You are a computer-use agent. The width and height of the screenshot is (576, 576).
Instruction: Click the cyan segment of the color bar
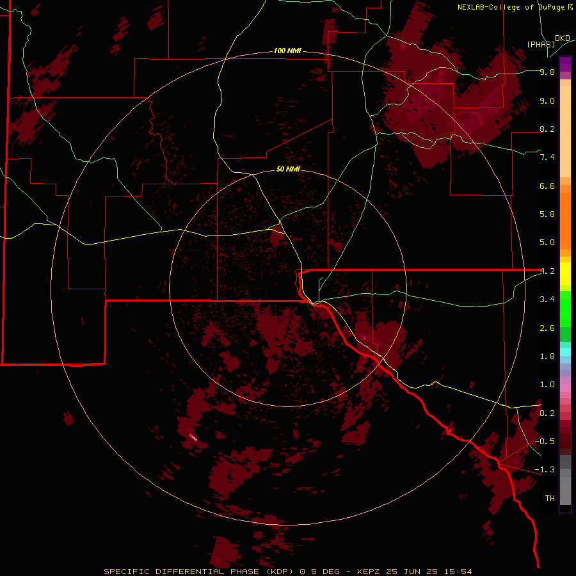tap(565, 352)
